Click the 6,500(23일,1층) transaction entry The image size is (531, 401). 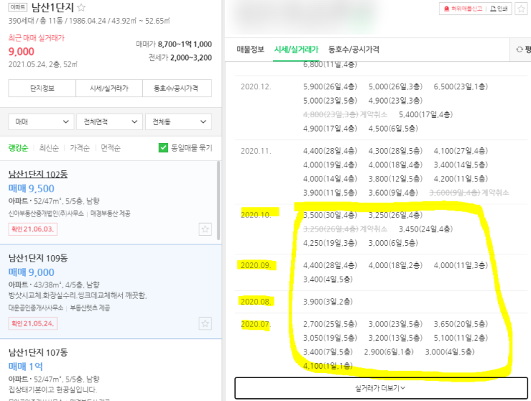point(461,86)
